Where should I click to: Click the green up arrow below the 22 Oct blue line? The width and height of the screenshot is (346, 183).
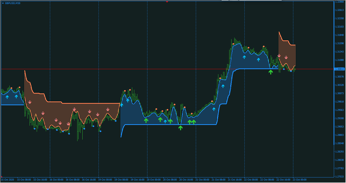click(x=271, y=72)
